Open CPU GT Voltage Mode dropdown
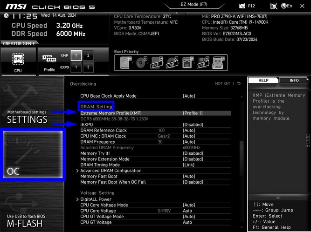The image size is (311, 232). pos(189,216)
